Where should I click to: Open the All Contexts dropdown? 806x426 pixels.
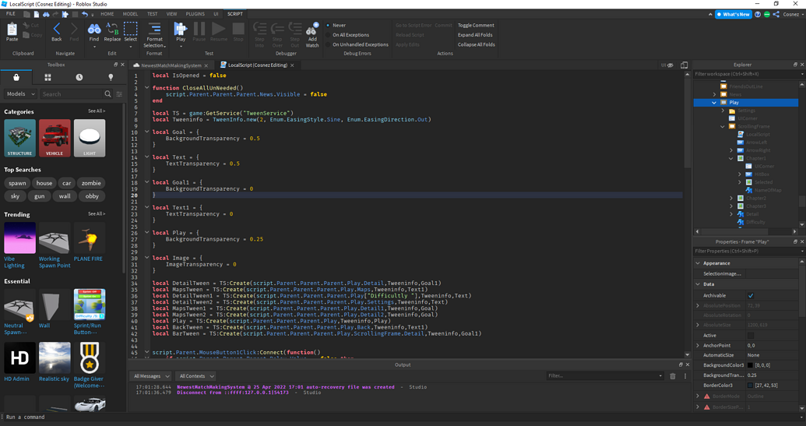click(195, 376)
